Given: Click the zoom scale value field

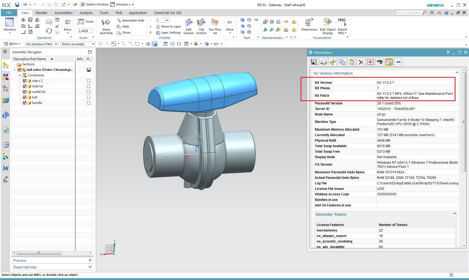Looking at the screenshot, I should [x=85, y=31].
